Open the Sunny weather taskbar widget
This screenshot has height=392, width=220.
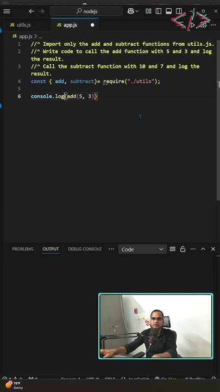click(15, 385)
